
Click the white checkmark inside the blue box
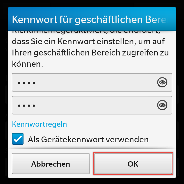coord(18,139)
